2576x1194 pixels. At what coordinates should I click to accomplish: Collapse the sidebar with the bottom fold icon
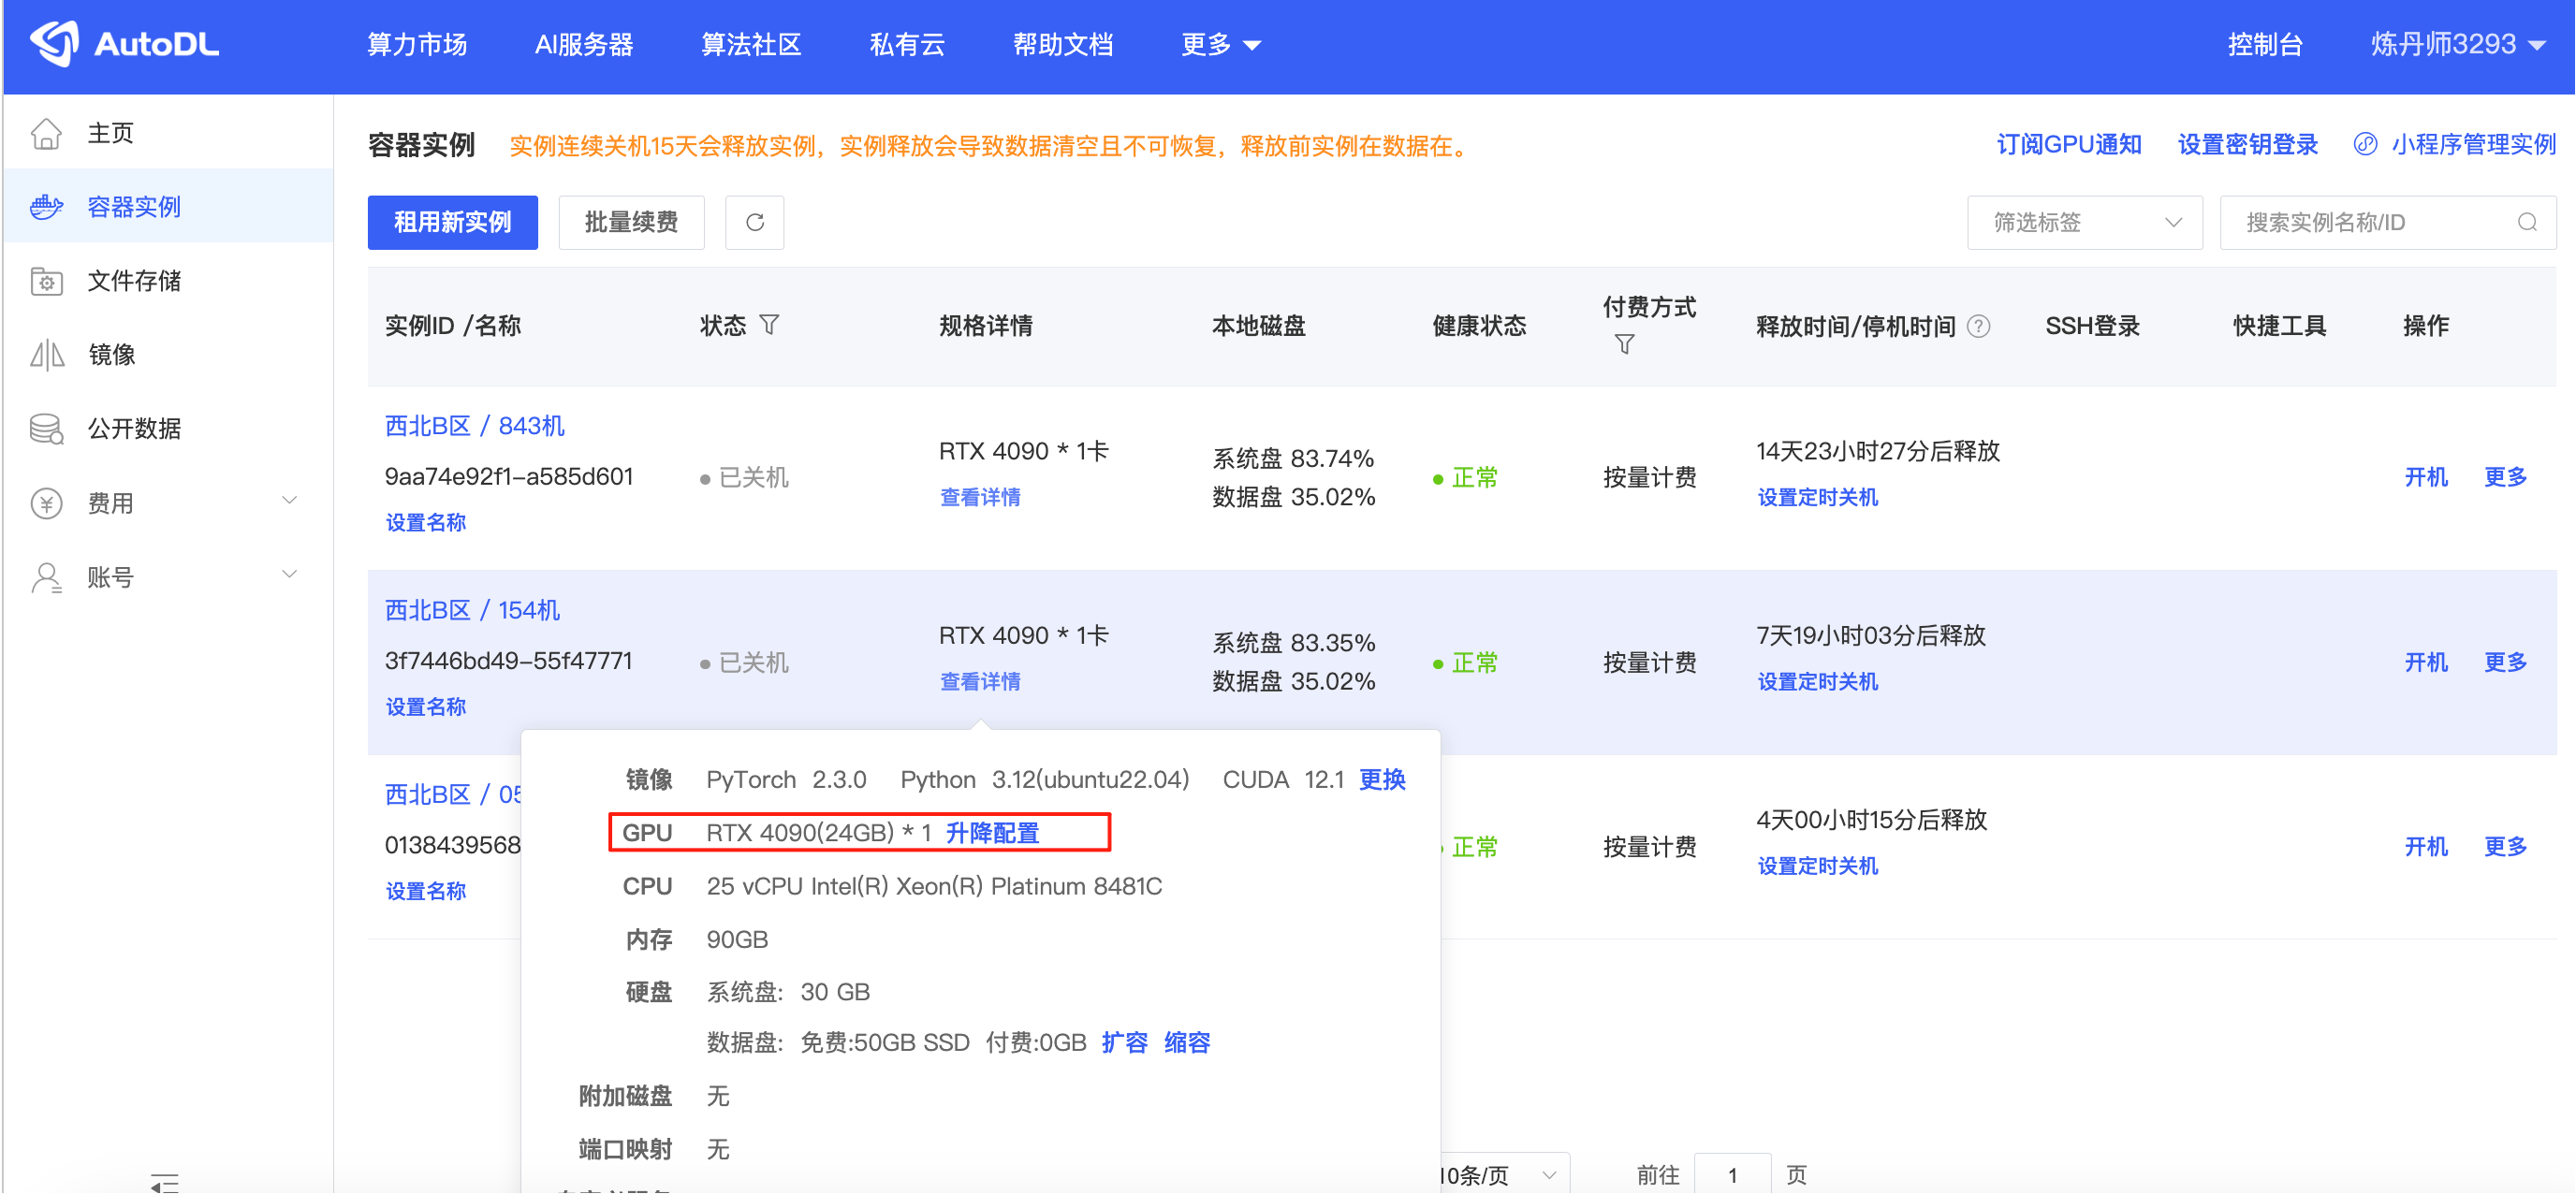tap(165, 1182)
